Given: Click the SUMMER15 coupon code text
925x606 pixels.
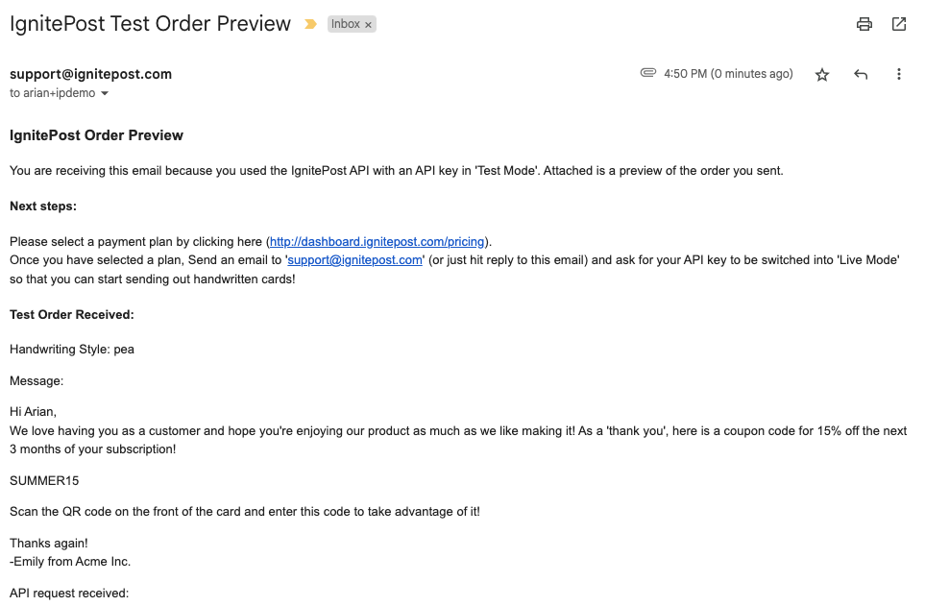Looking at the screenshot, I should (x=42, y=480).
